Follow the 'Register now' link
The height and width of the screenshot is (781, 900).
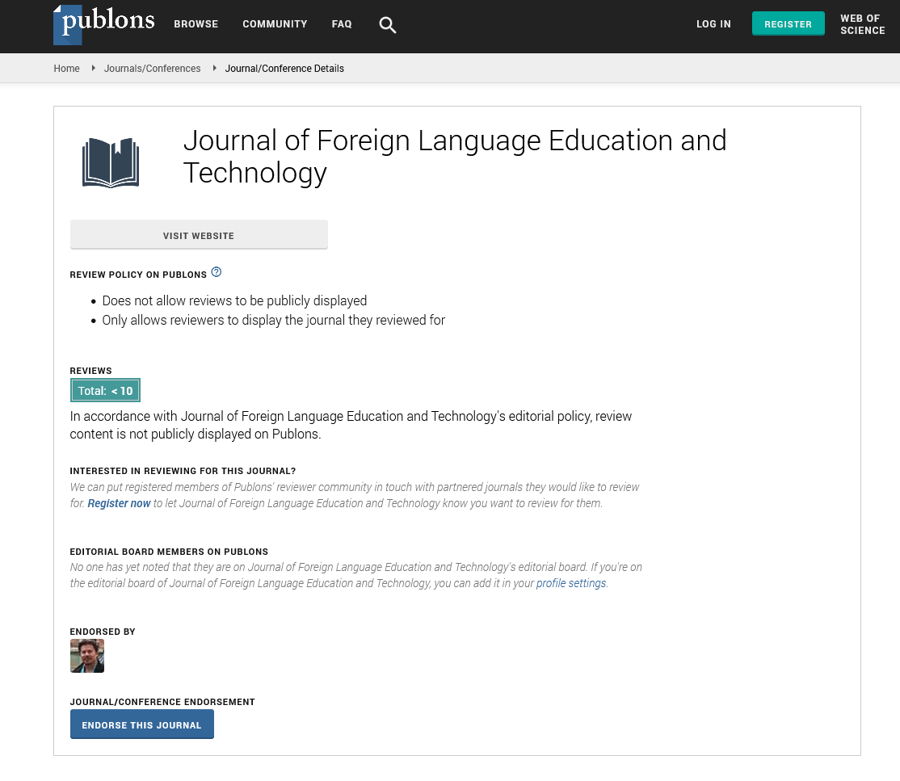coord(119,503)
